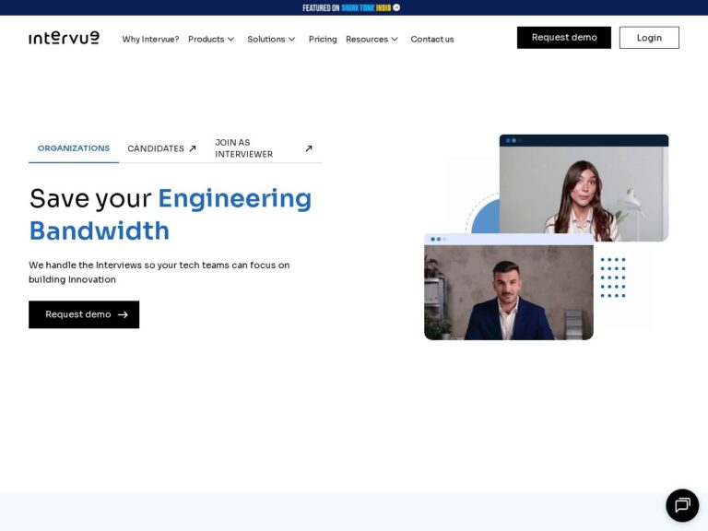Image resolution: width=708 pixels, height=531 pixels.
Task: Expand the Products dropdown menu
Action: coord(211,39)
